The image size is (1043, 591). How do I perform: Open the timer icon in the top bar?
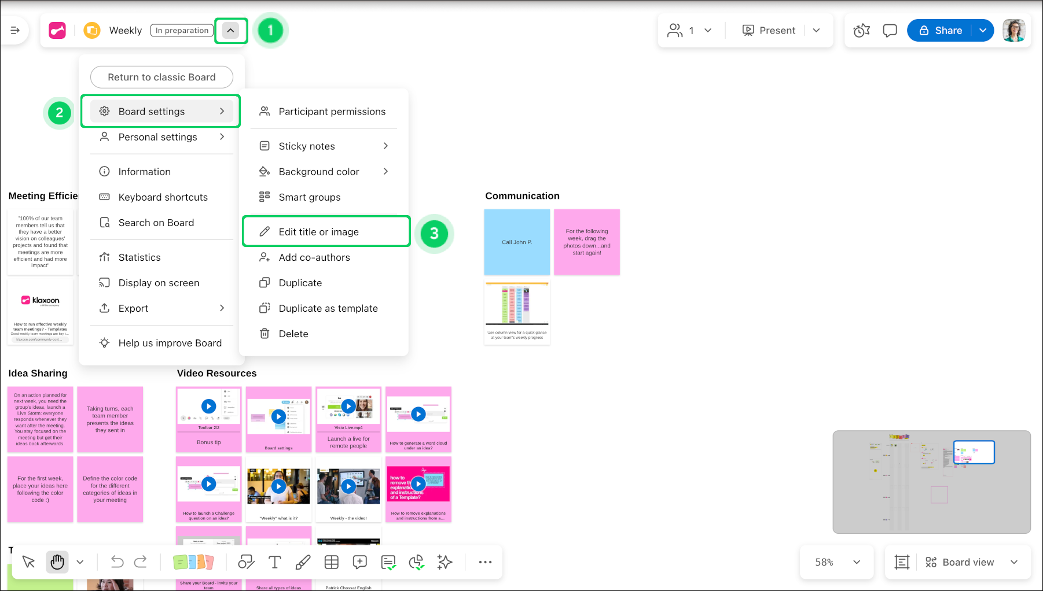coord(861,31)
